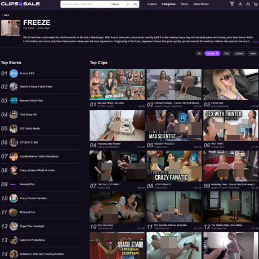Open the Freeze Ray clip thumbnail

[x=231, y=84]
